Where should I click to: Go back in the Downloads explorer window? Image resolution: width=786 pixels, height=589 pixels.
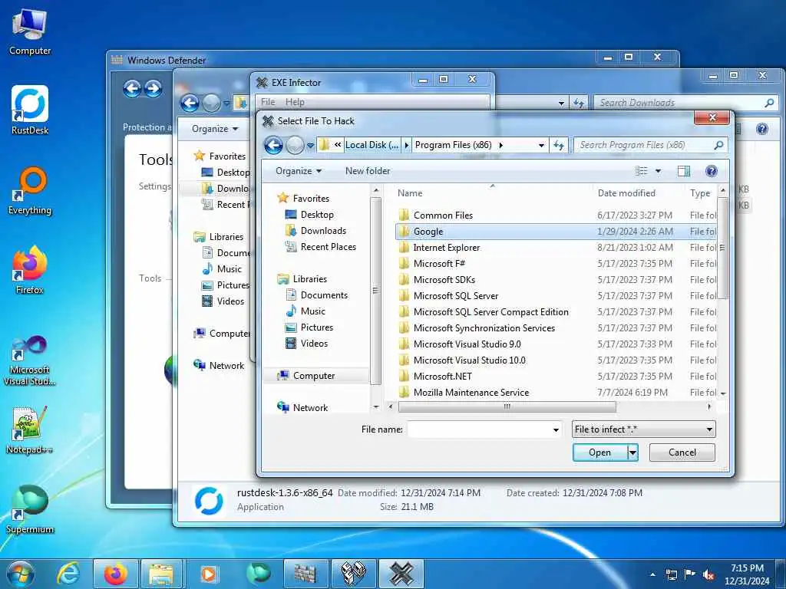(190, 104)
